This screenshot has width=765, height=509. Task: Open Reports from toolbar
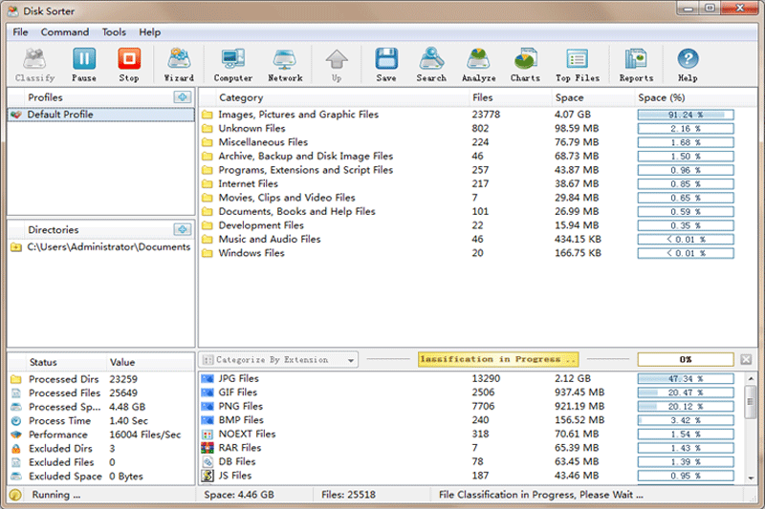pyautogui.click(x=636, y=64)
